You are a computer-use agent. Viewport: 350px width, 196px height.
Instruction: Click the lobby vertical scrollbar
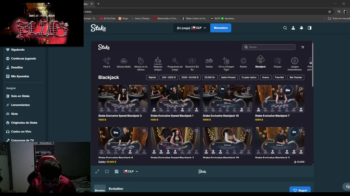point(313,65)
